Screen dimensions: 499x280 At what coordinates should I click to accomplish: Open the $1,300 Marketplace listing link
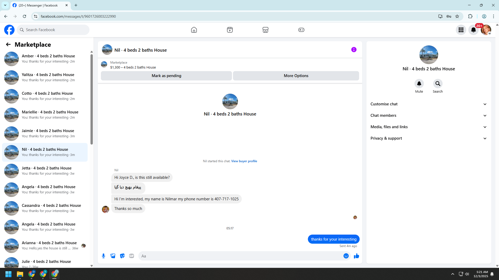pyautogui.click(x=133, y=67)
